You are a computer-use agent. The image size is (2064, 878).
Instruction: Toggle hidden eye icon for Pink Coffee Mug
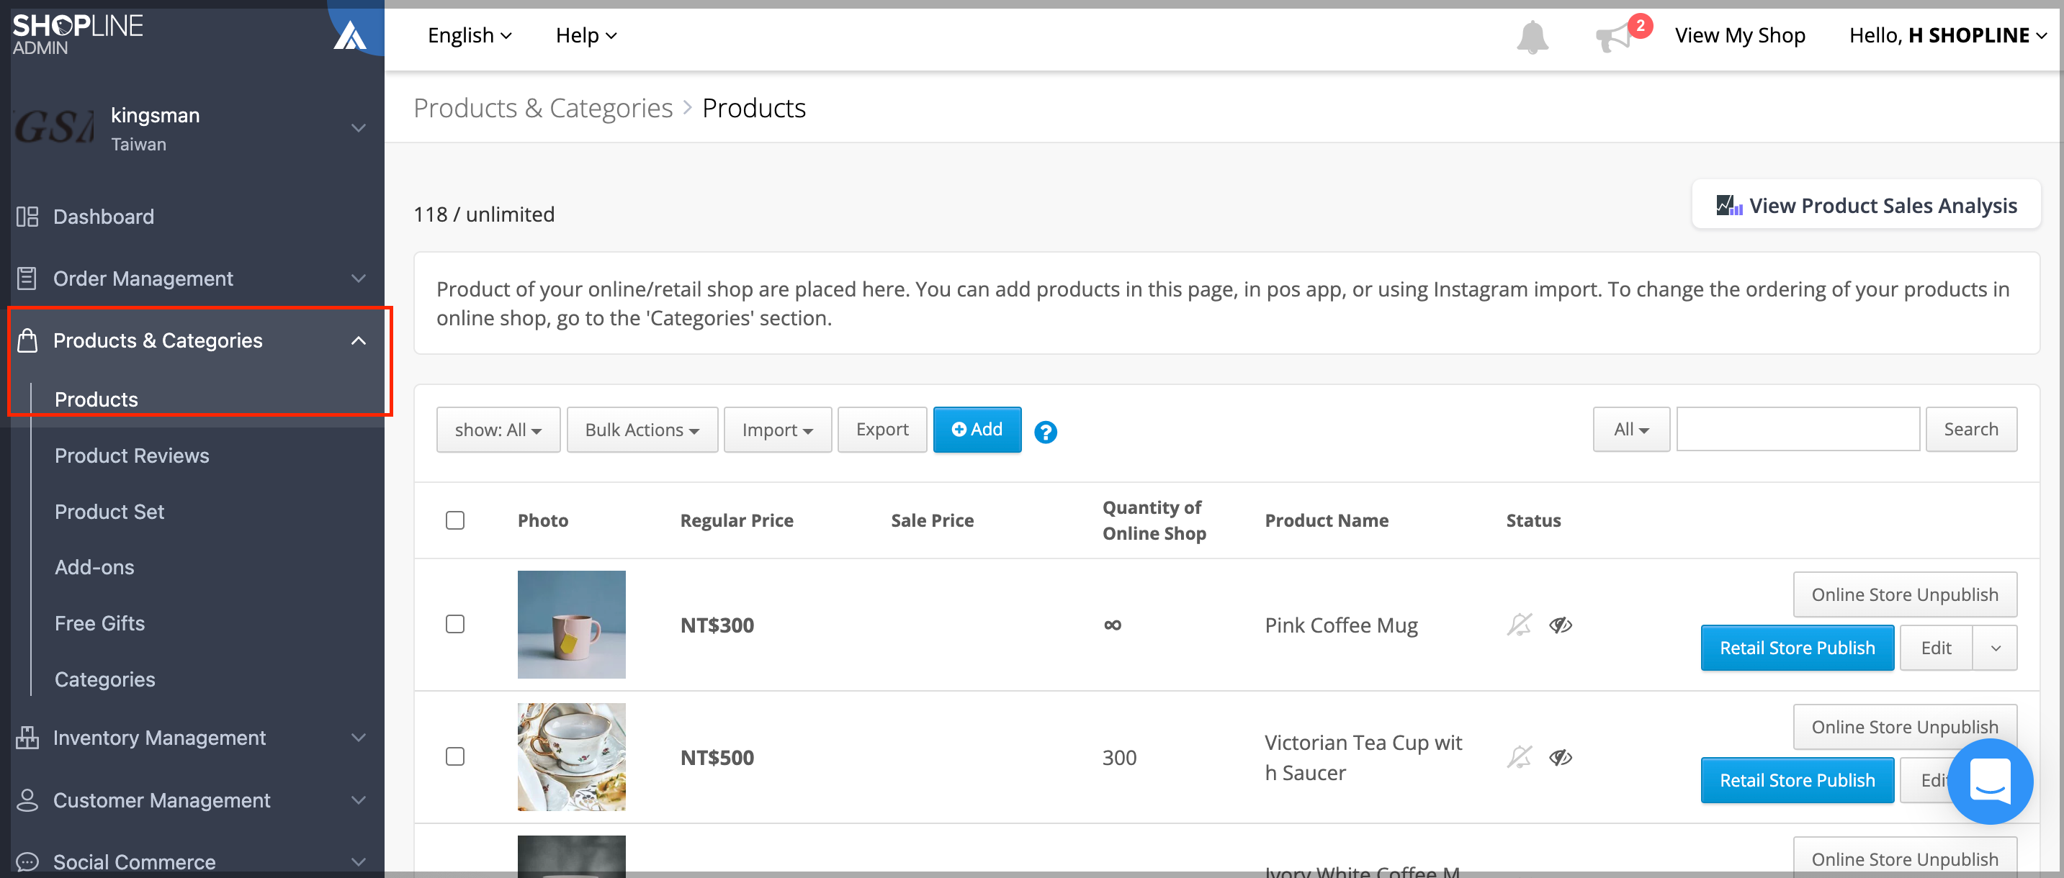tap(1561, 625)
